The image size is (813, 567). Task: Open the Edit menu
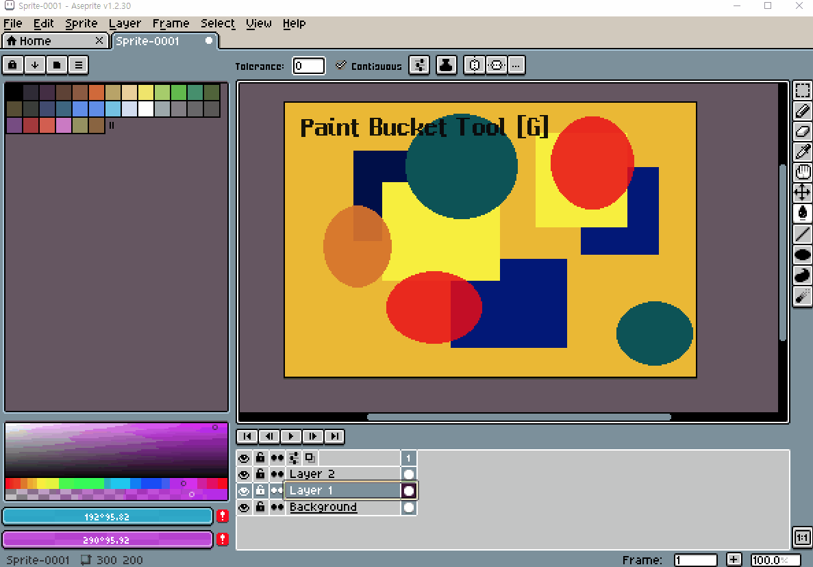(x=44, y=24)
